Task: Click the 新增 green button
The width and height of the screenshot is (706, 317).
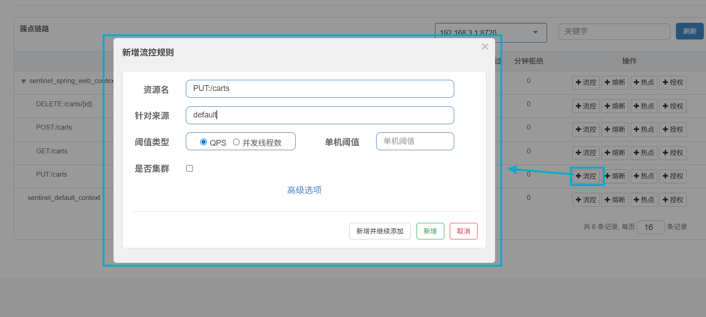Action: (430, 231)
